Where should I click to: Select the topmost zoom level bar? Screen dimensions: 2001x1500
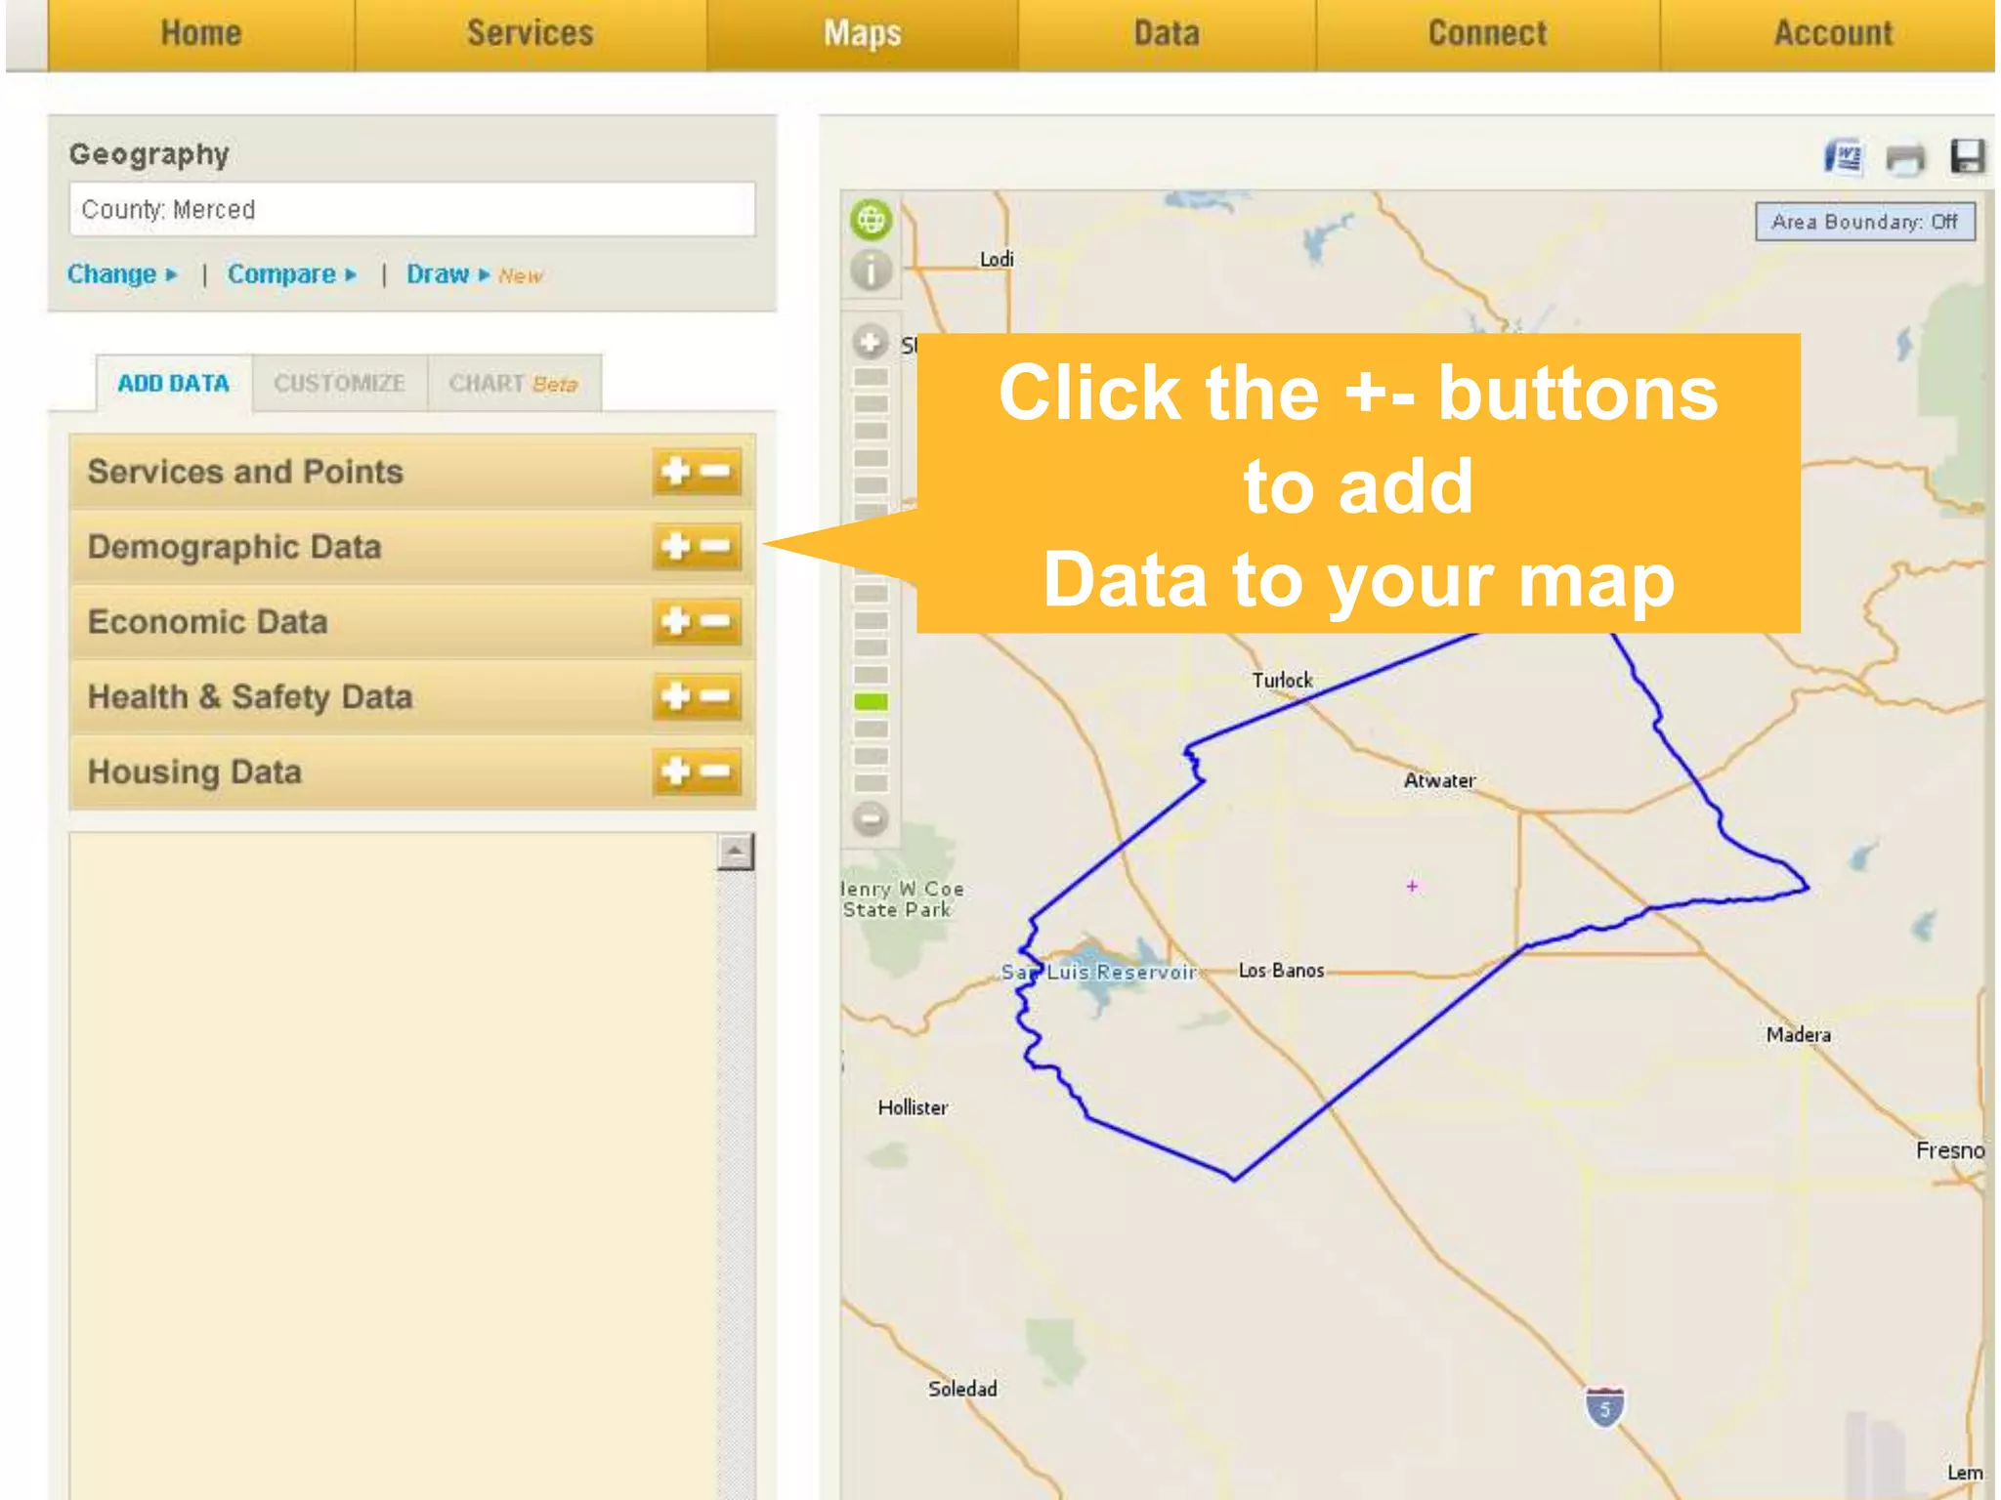(x=871, y=376)
